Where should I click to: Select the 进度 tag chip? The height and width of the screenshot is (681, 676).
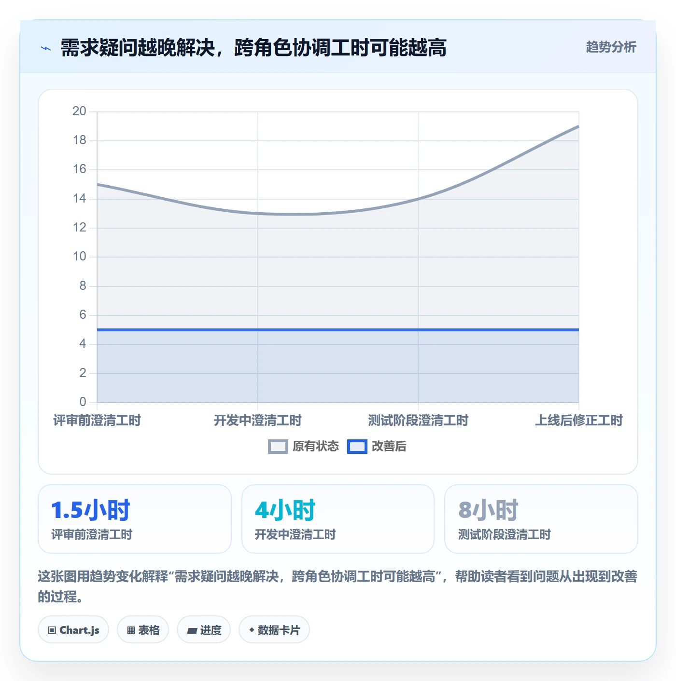coord(204,630)
